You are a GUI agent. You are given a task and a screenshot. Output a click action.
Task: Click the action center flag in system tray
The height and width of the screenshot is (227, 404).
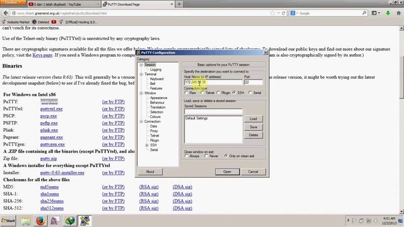click(355, 221)
